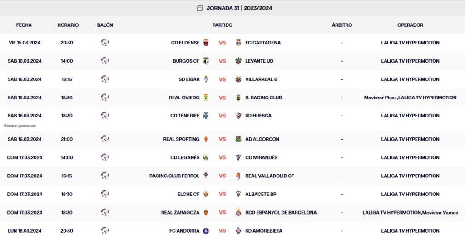465x239 pixels.
Task: Click CD Eldense club crest
Action: (x=206, y=43)
